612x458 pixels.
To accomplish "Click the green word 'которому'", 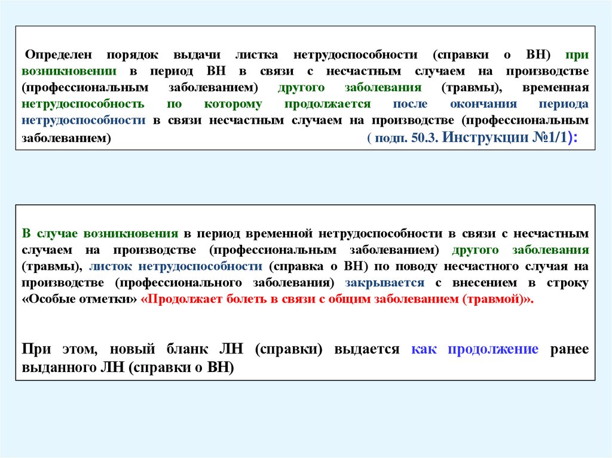I will pos(233,104).
